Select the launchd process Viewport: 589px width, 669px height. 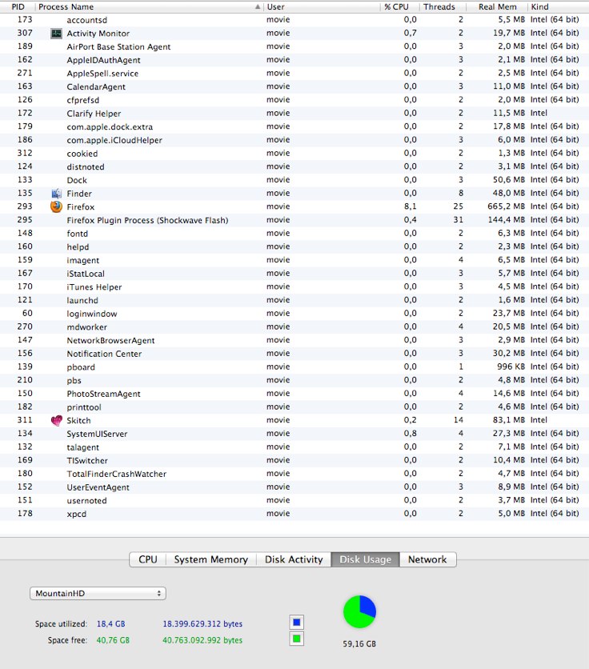(x=294, y=300)
